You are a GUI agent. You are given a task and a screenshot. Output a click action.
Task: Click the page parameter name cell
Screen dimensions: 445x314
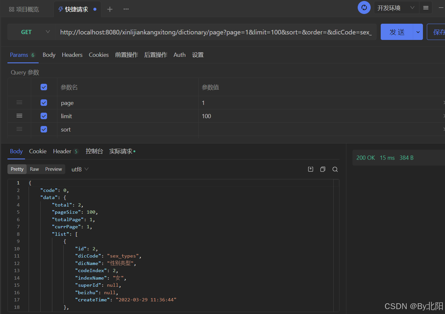click(x=128, y=103)
